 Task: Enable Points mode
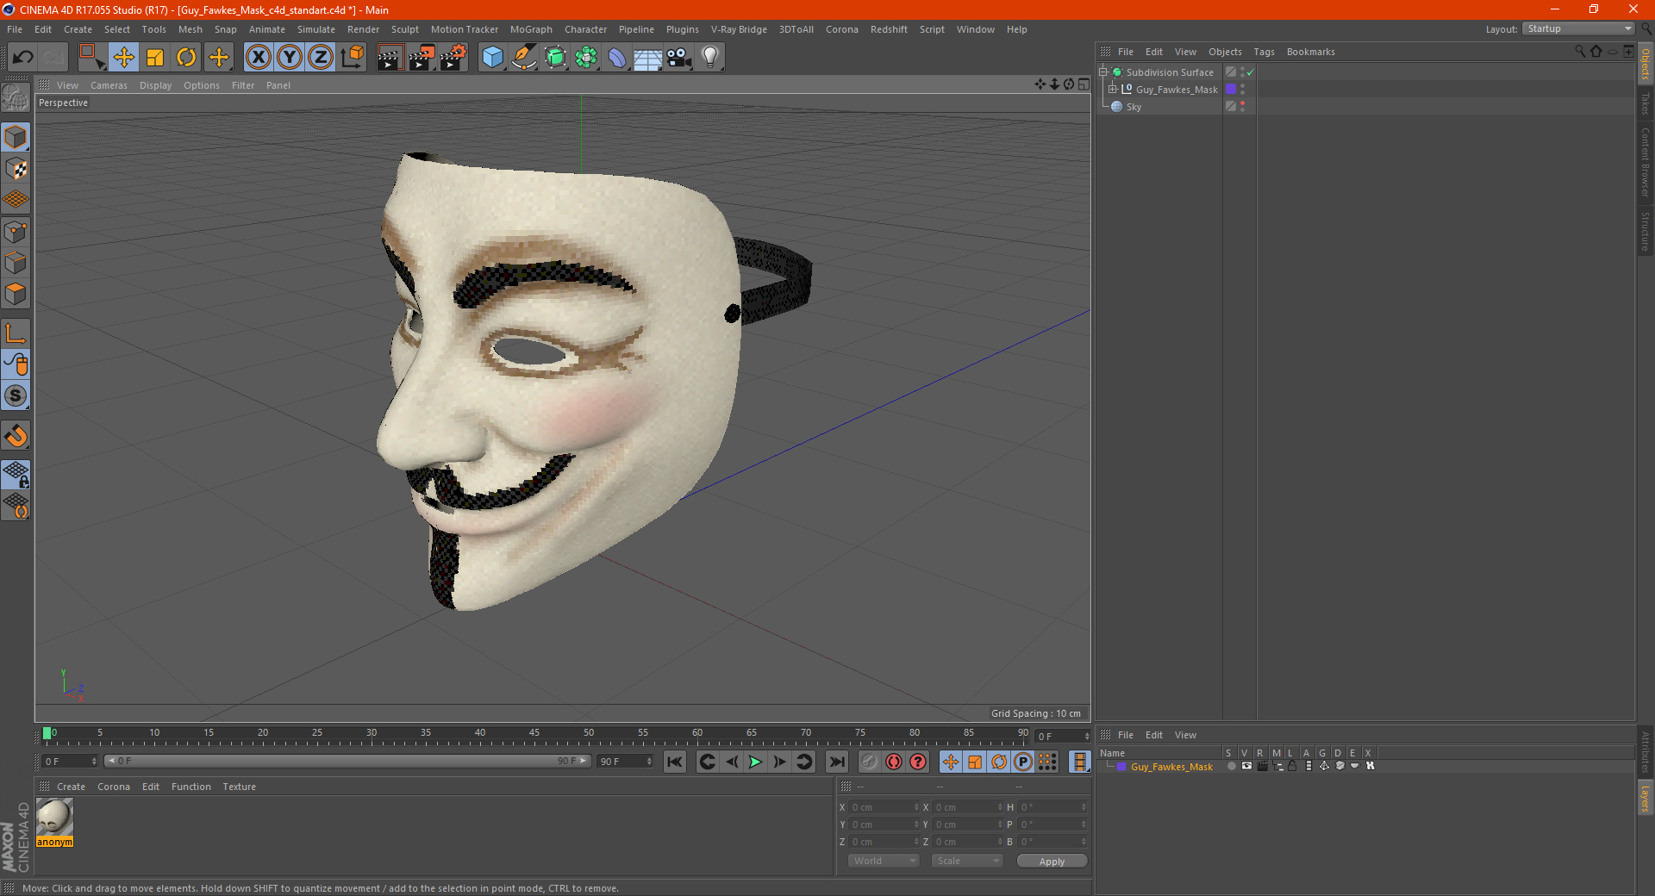coord(16,232)
